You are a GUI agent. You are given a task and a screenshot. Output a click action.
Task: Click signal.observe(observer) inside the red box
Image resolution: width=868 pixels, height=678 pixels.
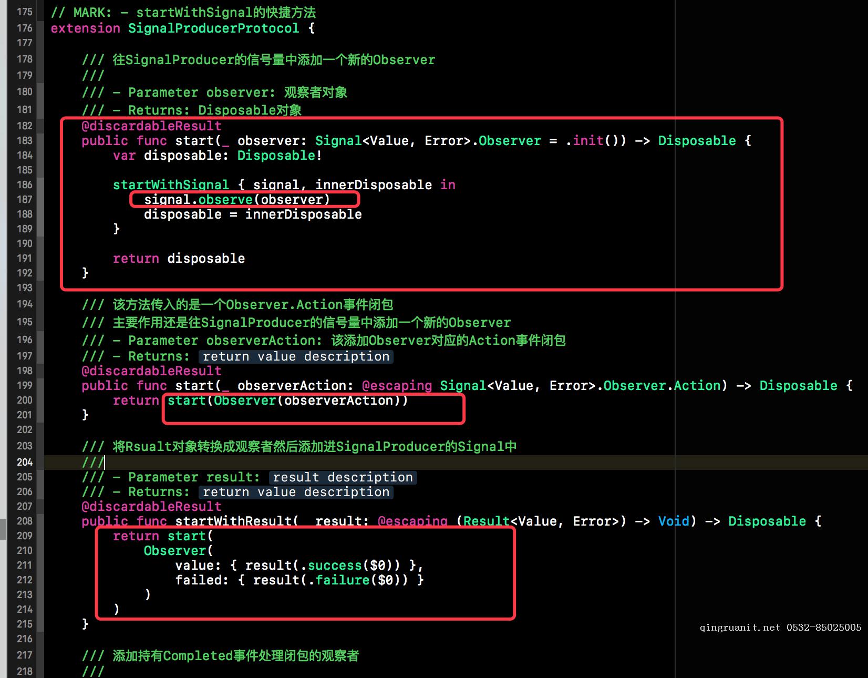(237, 200)
